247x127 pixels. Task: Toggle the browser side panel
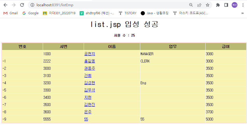tap(226, 5)
